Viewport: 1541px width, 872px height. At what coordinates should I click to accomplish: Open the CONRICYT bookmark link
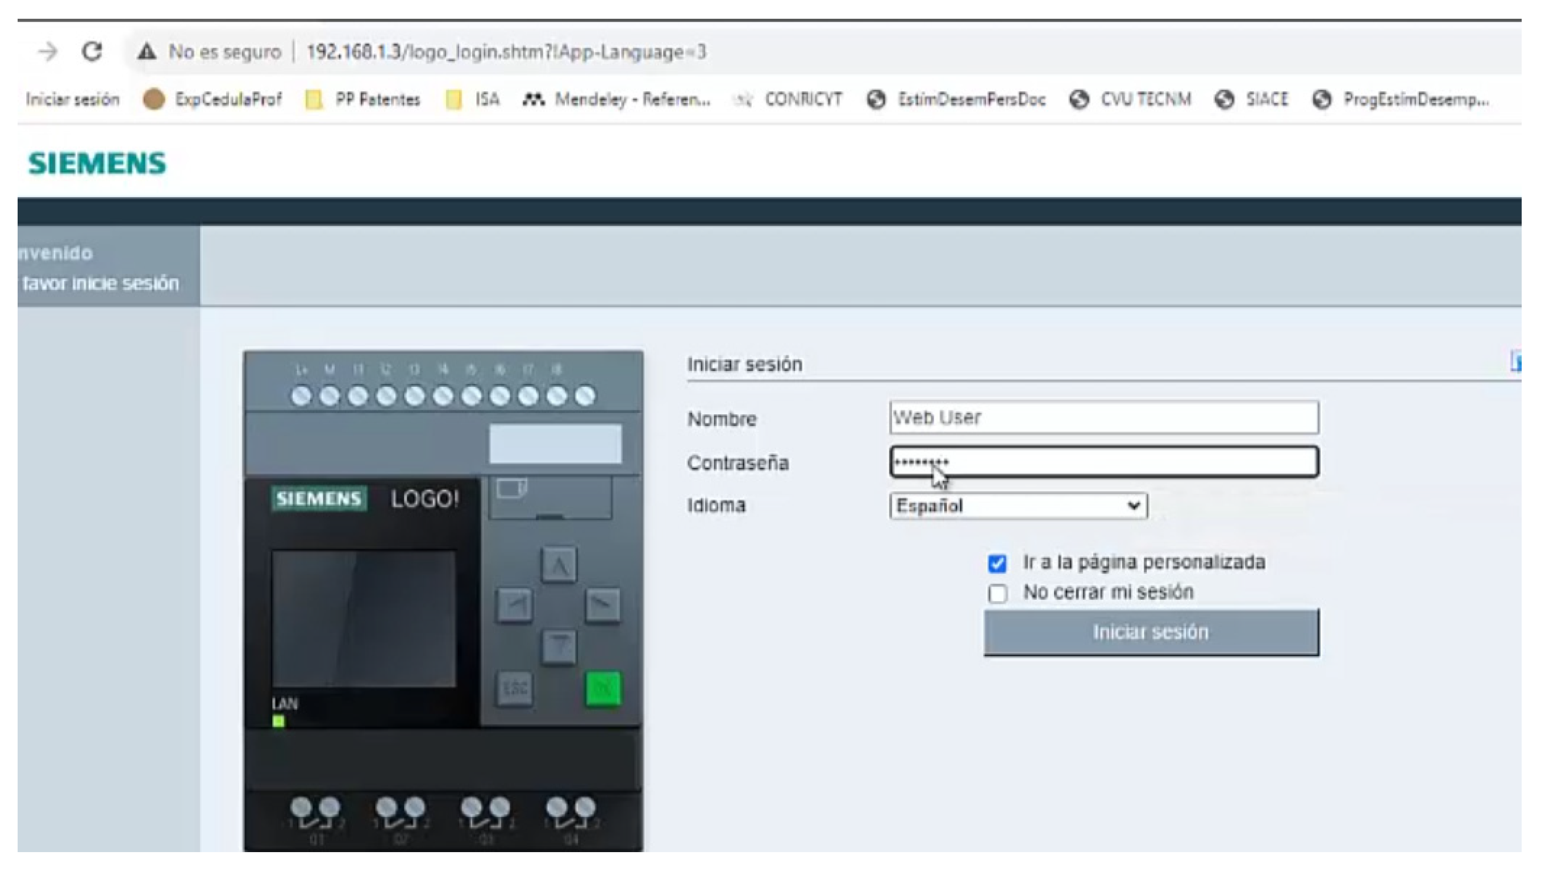788,99
